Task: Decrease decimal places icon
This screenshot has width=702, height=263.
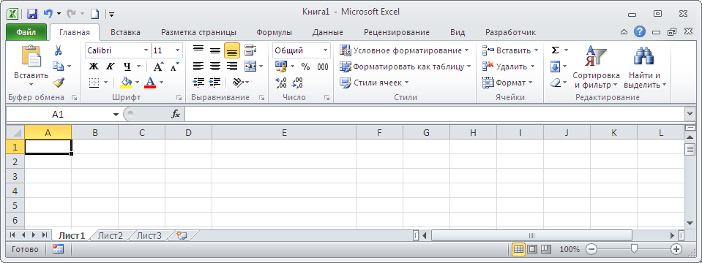Action: click(296, 83)
